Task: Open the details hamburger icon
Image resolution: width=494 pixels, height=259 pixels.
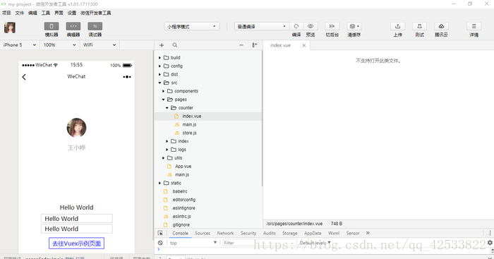Action: [x=474, y=26]
